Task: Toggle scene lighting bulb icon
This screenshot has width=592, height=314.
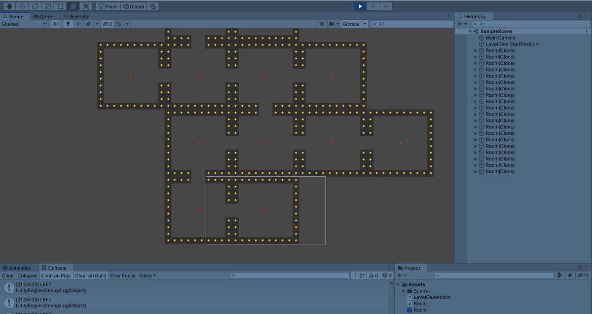Action: click(x=68, y=24)
